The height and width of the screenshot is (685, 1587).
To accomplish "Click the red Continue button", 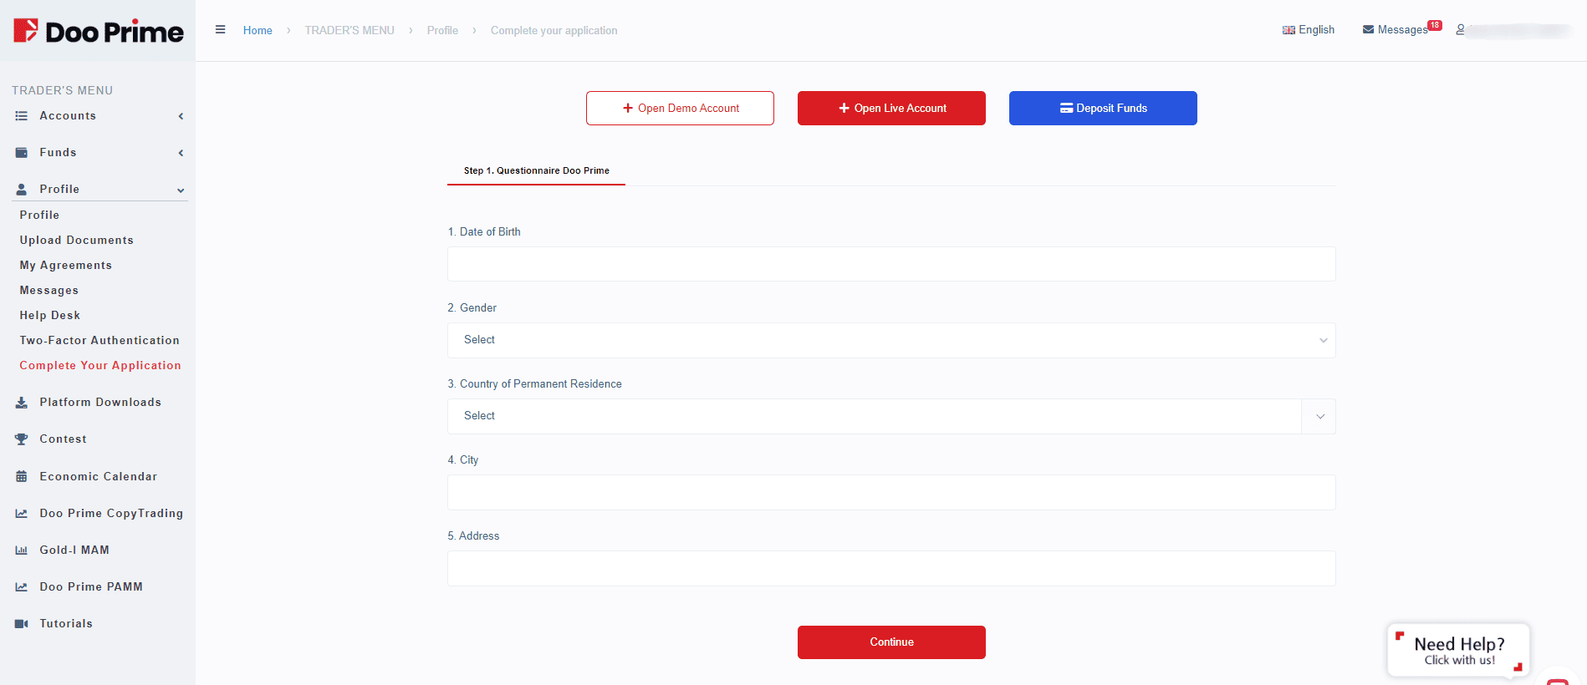I will click(x=891, y=642).
